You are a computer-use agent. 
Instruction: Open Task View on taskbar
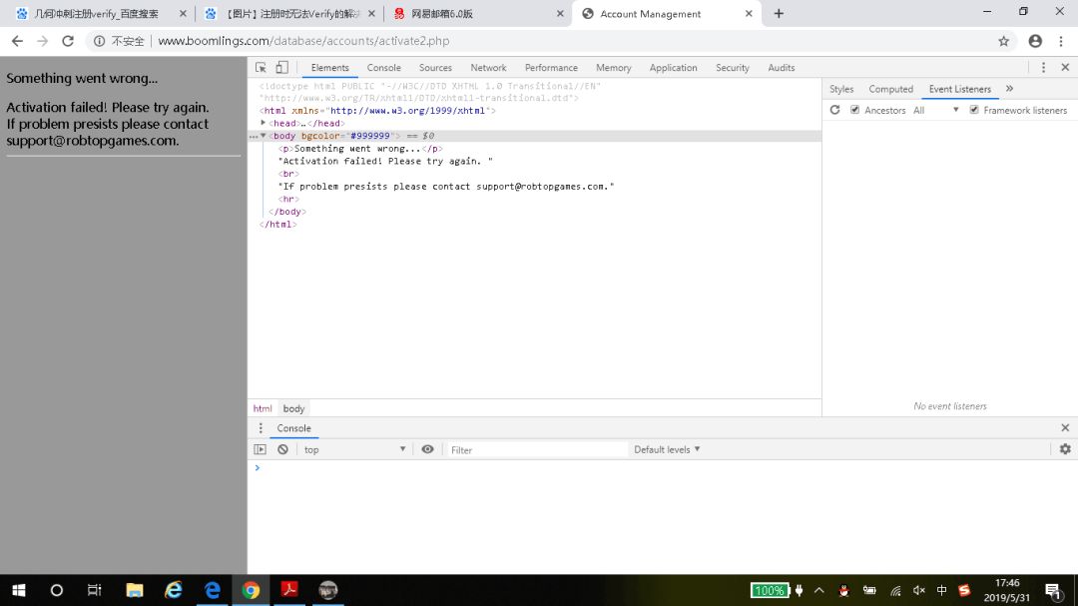tap(94, 590)
